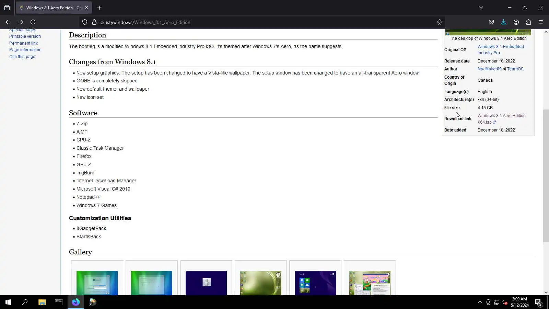Open the terminal app on the taskbar
Viewport: 549px width, 309px height.
[x=59, y=302]
